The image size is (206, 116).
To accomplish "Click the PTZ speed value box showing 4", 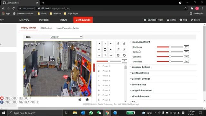I will (125, 61).
